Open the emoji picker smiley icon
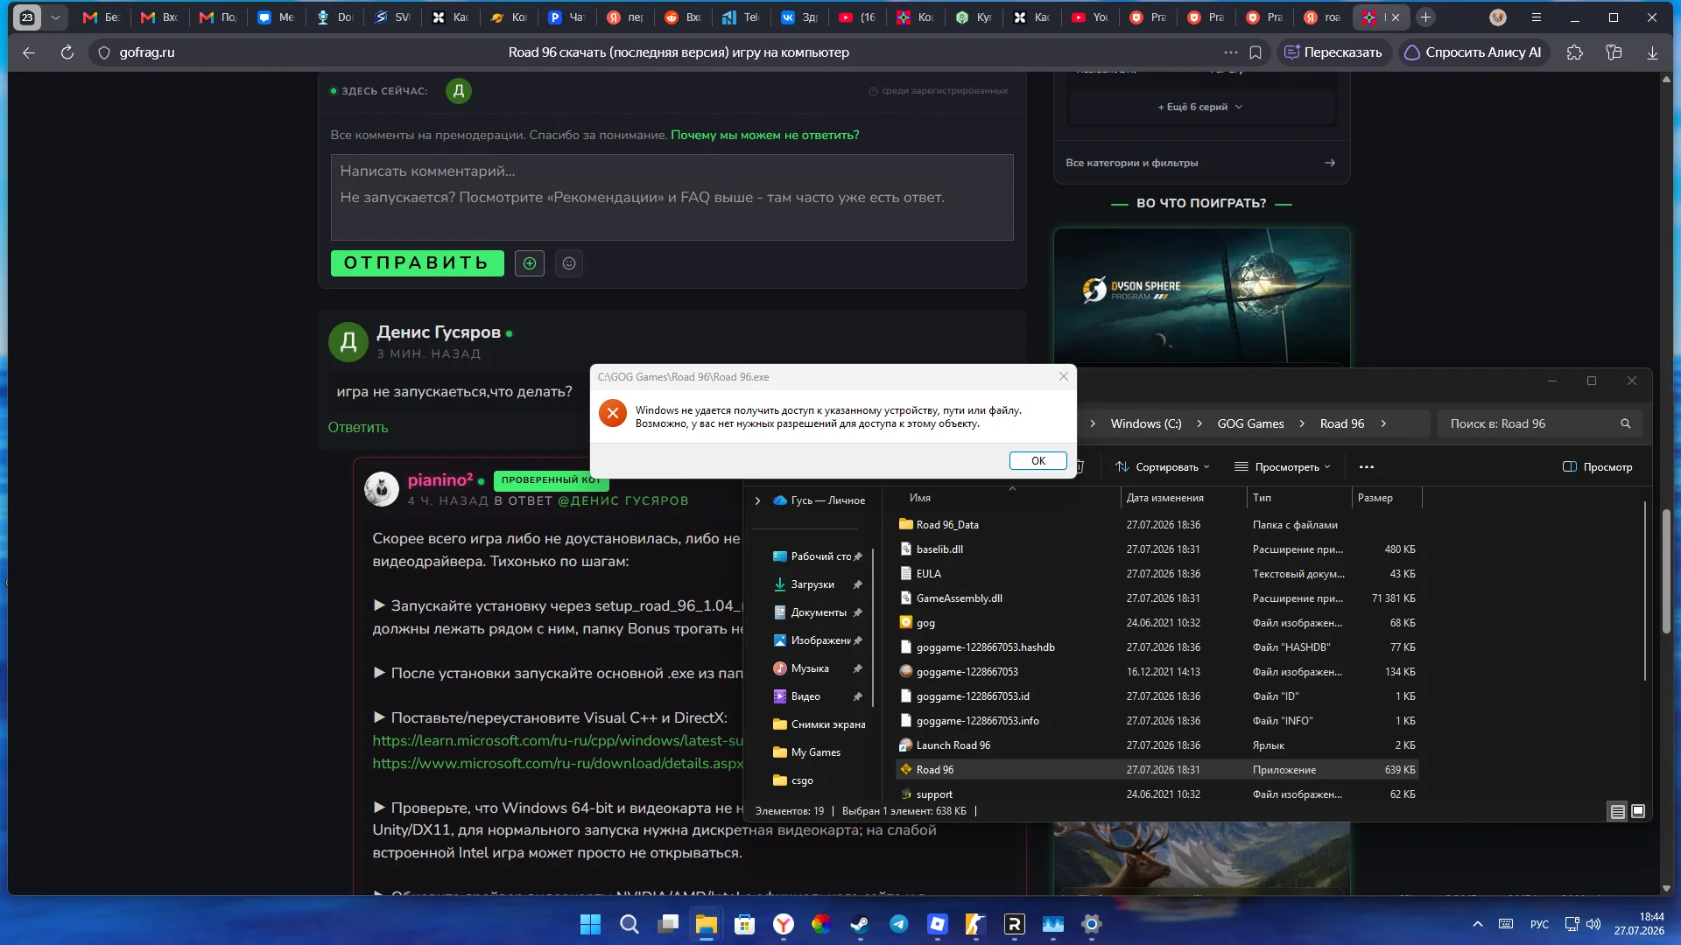 pos(569,263)
